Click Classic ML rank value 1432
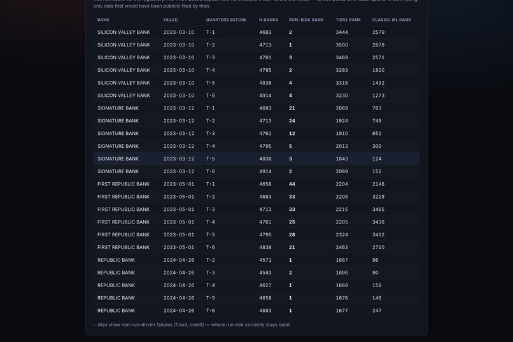The image size is (513, 342). (378, 83)
